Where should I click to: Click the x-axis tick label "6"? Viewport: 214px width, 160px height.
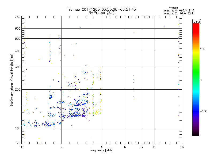(125, 147)
